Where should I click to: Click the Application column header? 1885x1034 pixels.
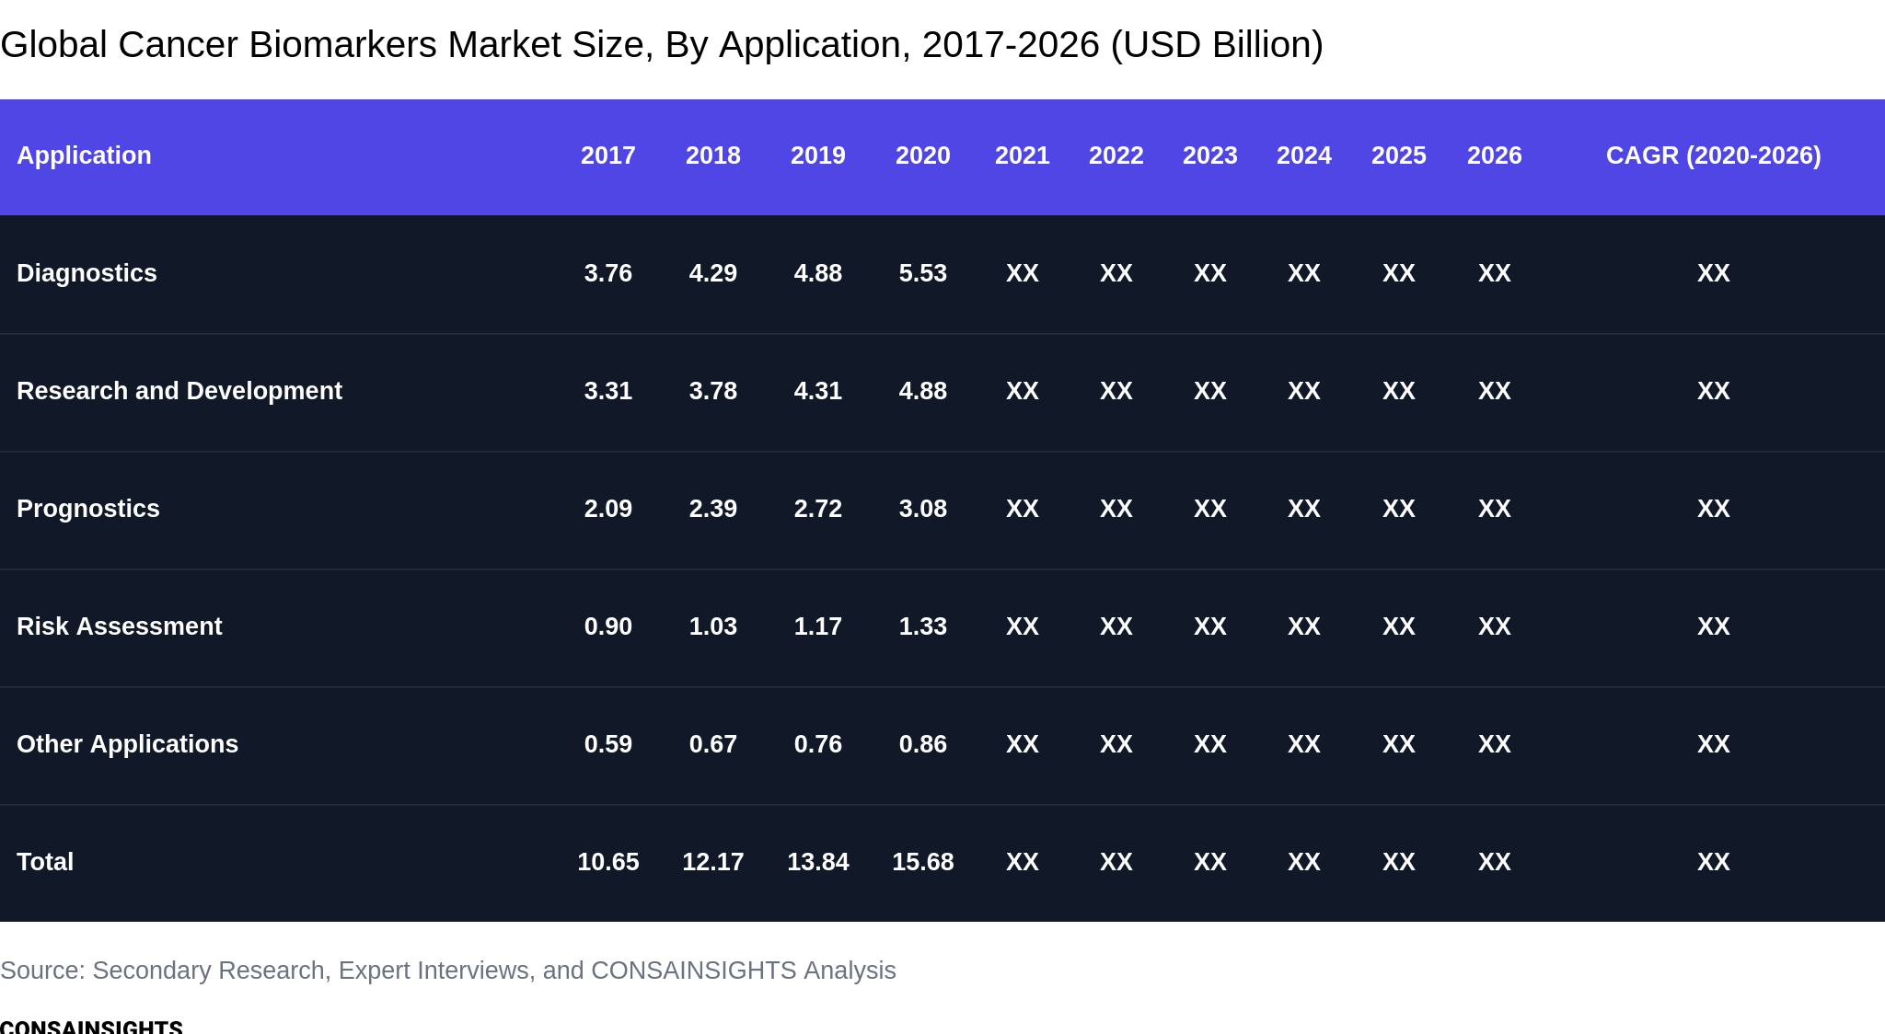pos(84,155)
